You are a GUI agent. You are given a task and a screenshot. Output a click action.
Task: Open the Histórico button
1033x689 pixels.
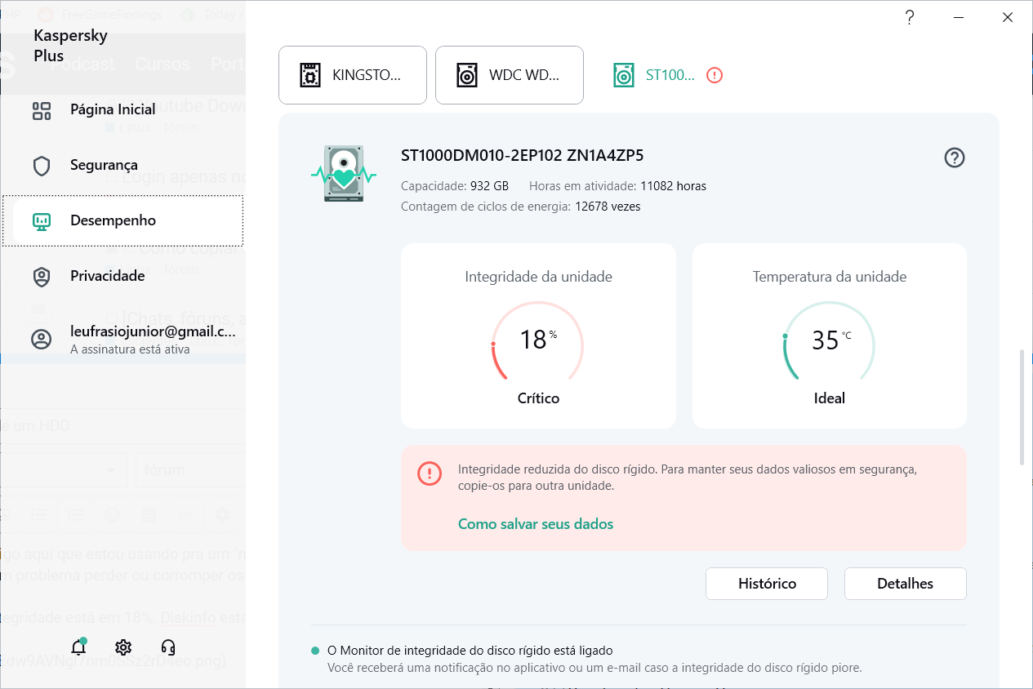tap(767, 584)
